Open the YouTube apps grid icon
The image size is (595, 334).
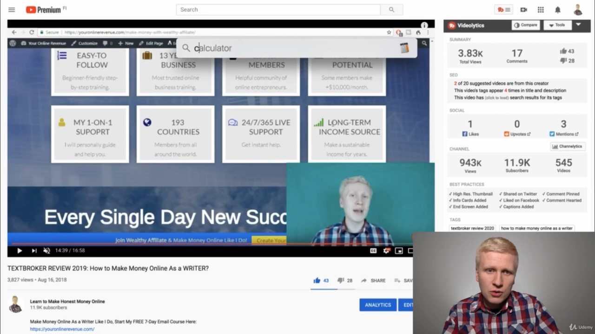[541, 10]
